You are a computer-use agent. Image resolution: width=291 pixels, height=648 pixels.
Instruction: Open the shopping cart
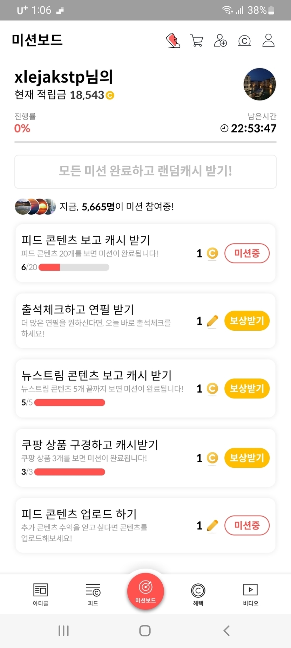pos(197,40)
